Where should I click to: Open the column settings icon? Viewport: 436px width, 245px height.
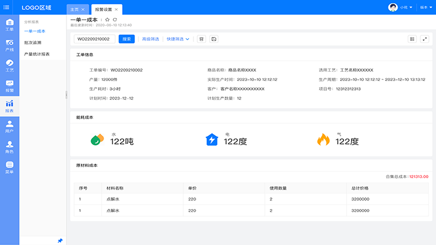coord(412,39)
